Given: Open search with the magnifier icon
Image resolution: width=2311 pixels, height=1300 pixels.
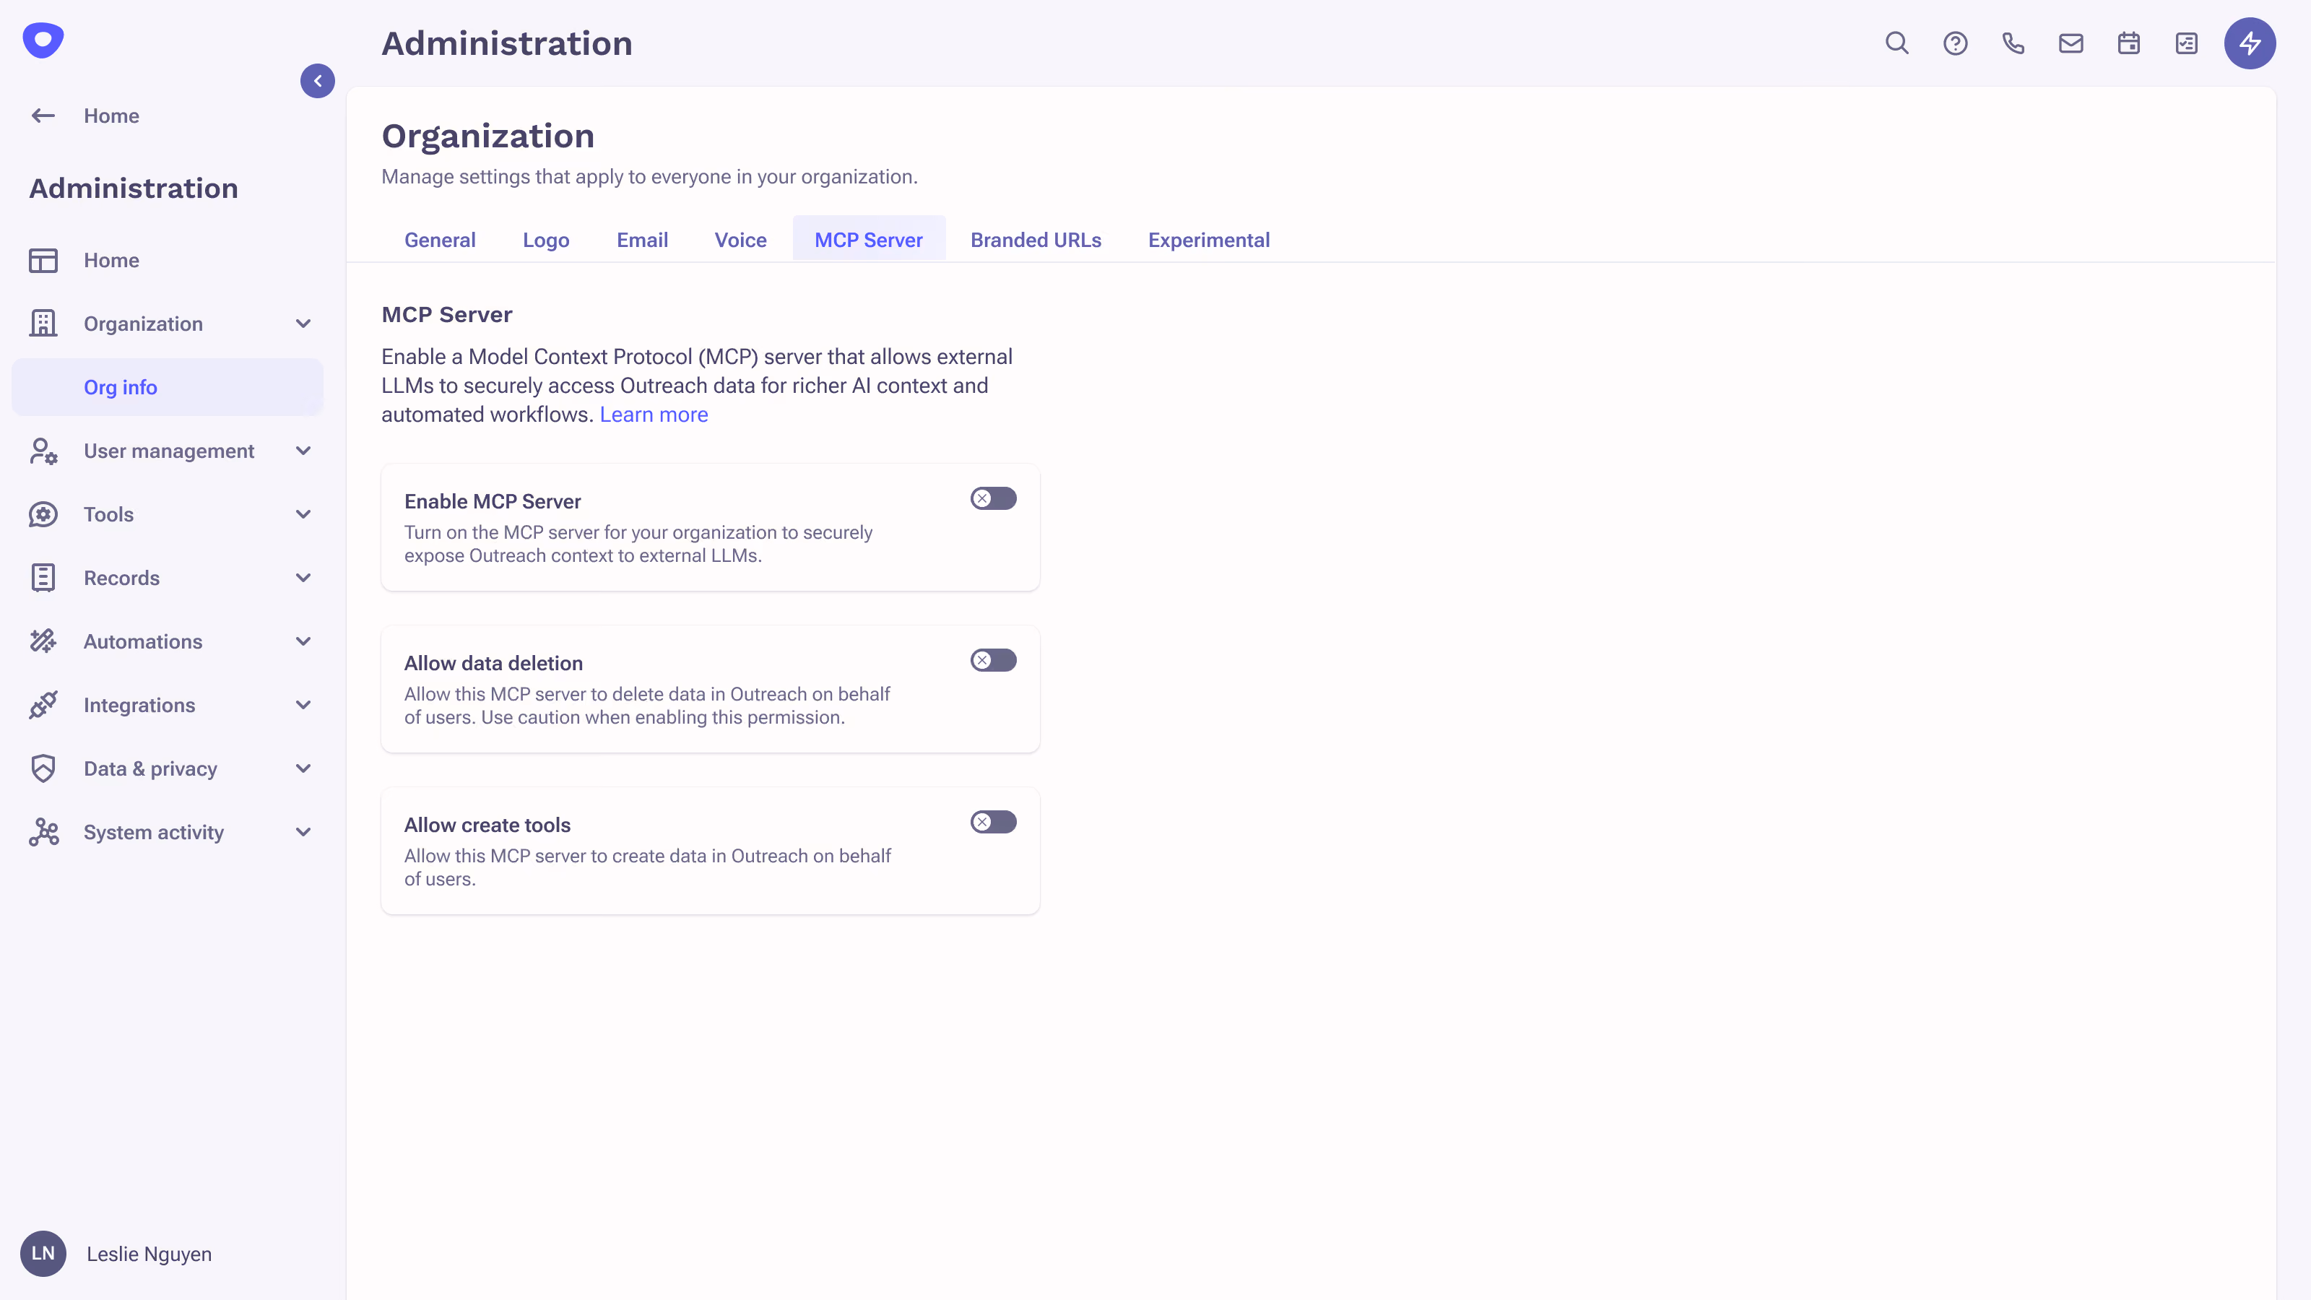Looking at the screenshot, I should click(1896, 43).
